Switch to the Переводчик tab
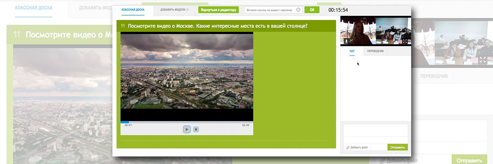493x164 pixels. pyautogui.click(x=375, y=51)
